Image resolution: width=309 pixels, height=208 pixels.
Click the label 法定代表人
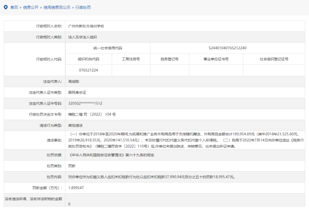coord(53,82)
